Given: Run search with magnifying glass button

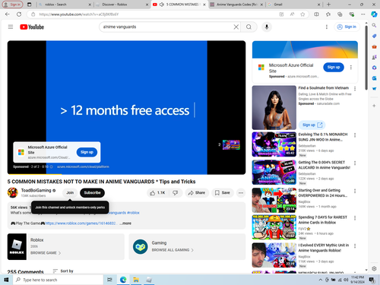Looking at the screenshot, I should pos(249,27).
